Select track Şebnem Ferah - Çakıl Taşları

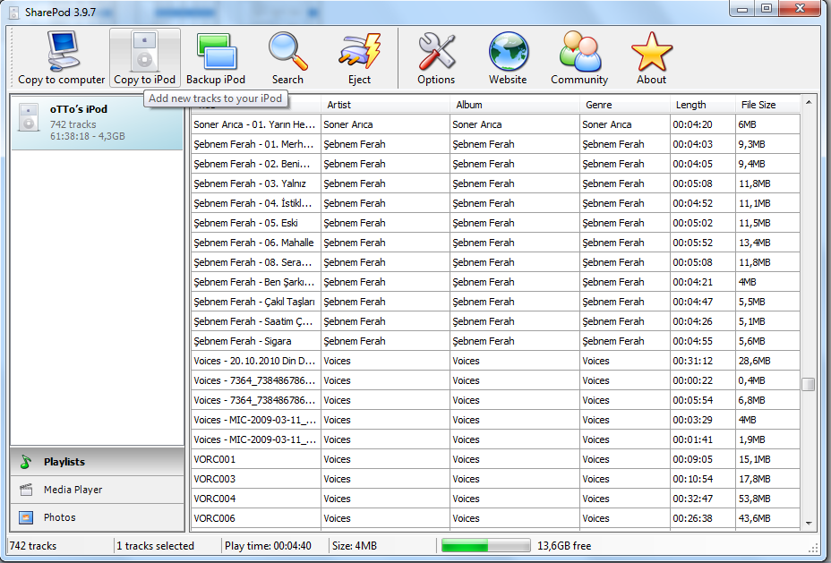pos(495,302)
